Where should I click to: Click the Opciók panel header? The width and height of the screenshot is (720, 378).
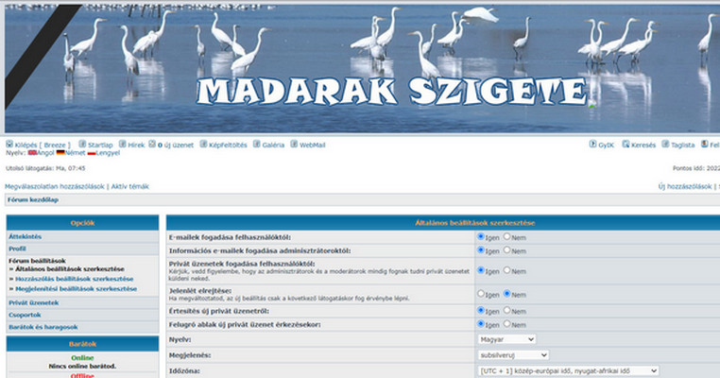[x=82, y=223]
